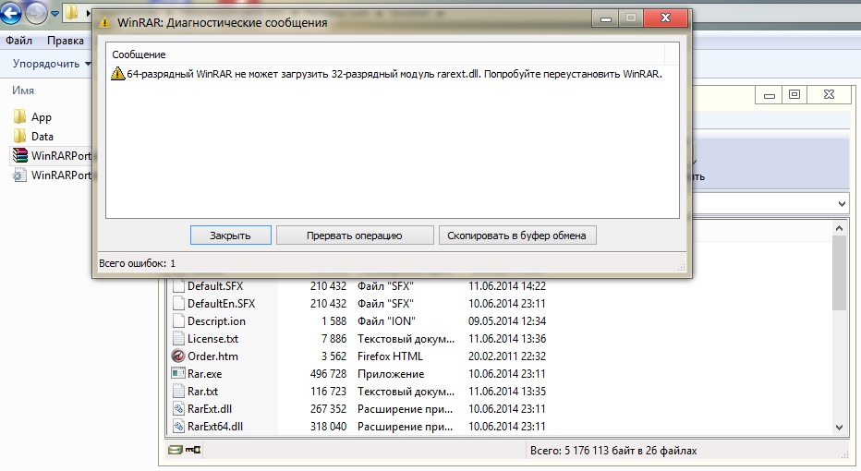Minimize the diagnostic messages dialog
861x471 pixels.
coord(606,18)
